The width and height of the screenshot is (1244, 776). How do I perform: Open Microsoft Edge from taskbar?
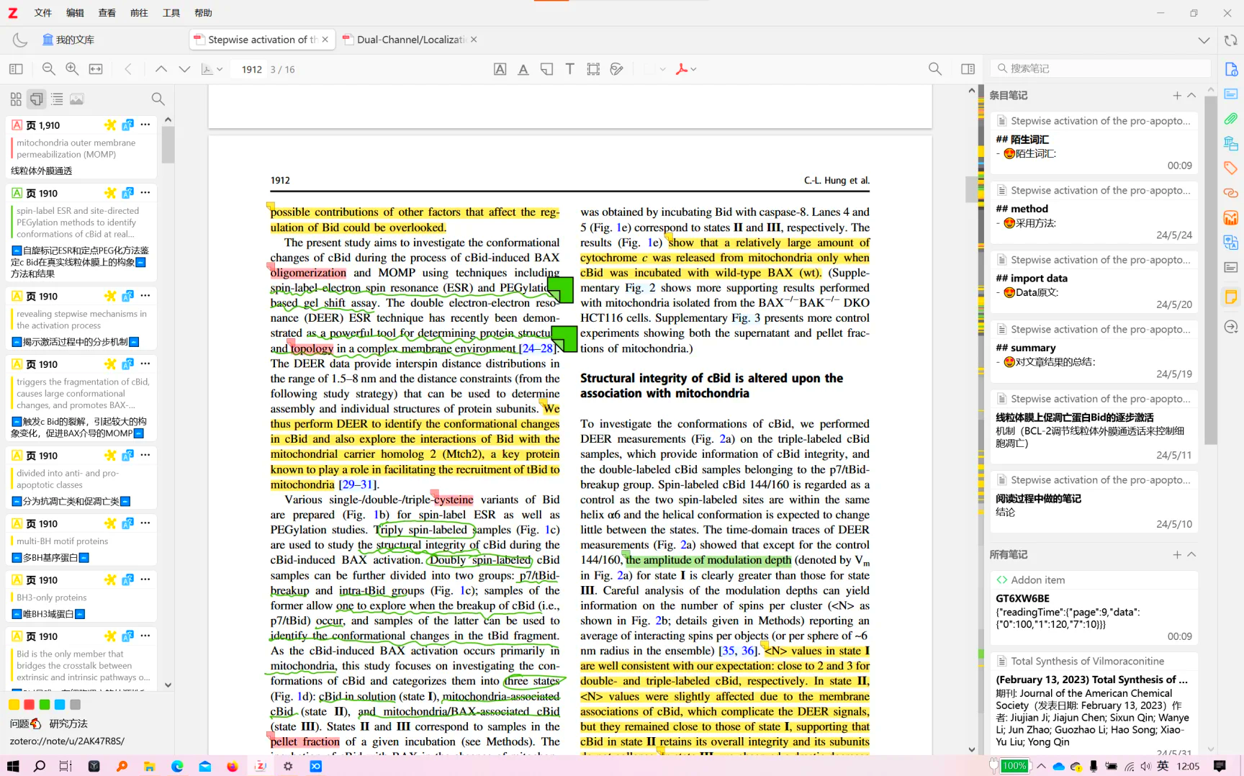click(177, 766)
